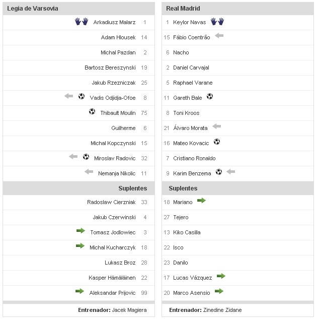Click the goalkeeper gloves icon beside Keylor Navas
The image size is (317, 321).
tap(217, 22)
